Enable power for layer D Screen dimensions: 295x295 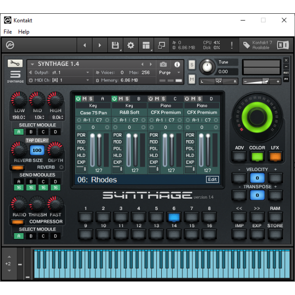(x=187, y=99)
